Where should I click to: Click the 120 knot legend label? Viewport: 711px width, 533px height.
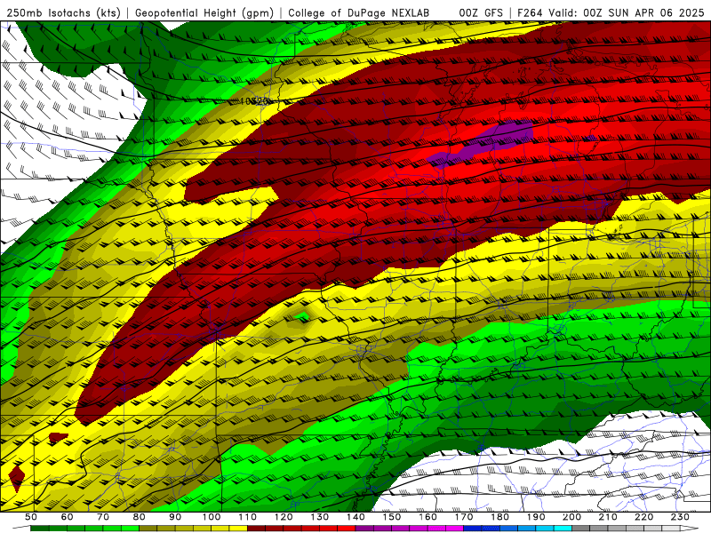[284, 517]
